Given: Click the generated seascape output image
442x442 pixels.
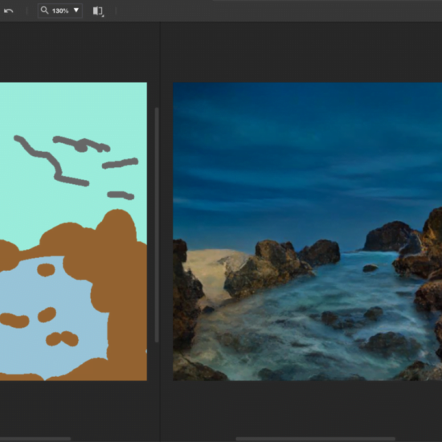Looking at the screenshot, I should [307, 231].
